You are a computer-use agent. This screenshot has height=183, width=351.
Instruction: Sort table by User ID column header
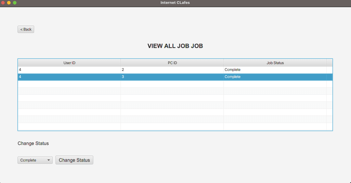69,63
